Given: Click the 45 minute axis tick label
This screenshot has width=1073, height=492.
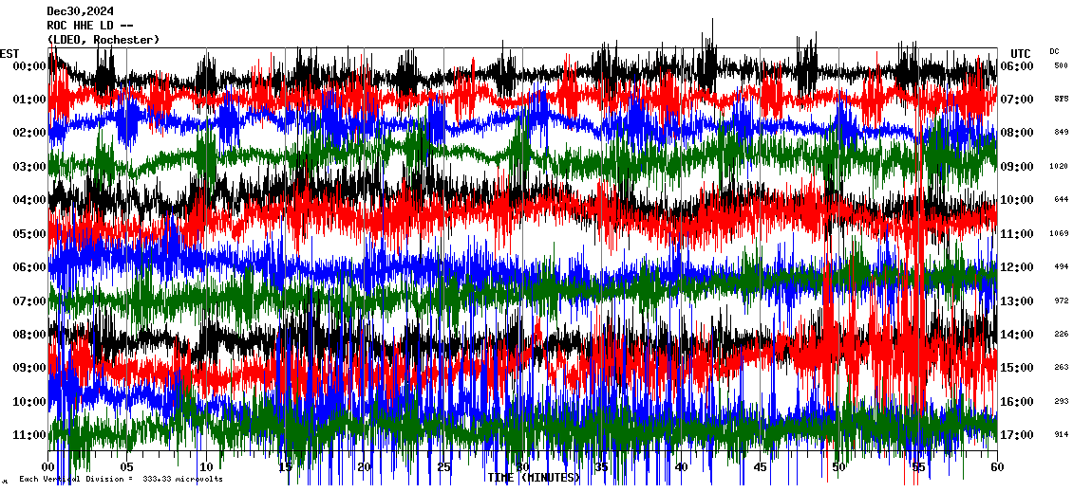Looking at the screenshot, I should click(x=760, y=467).
